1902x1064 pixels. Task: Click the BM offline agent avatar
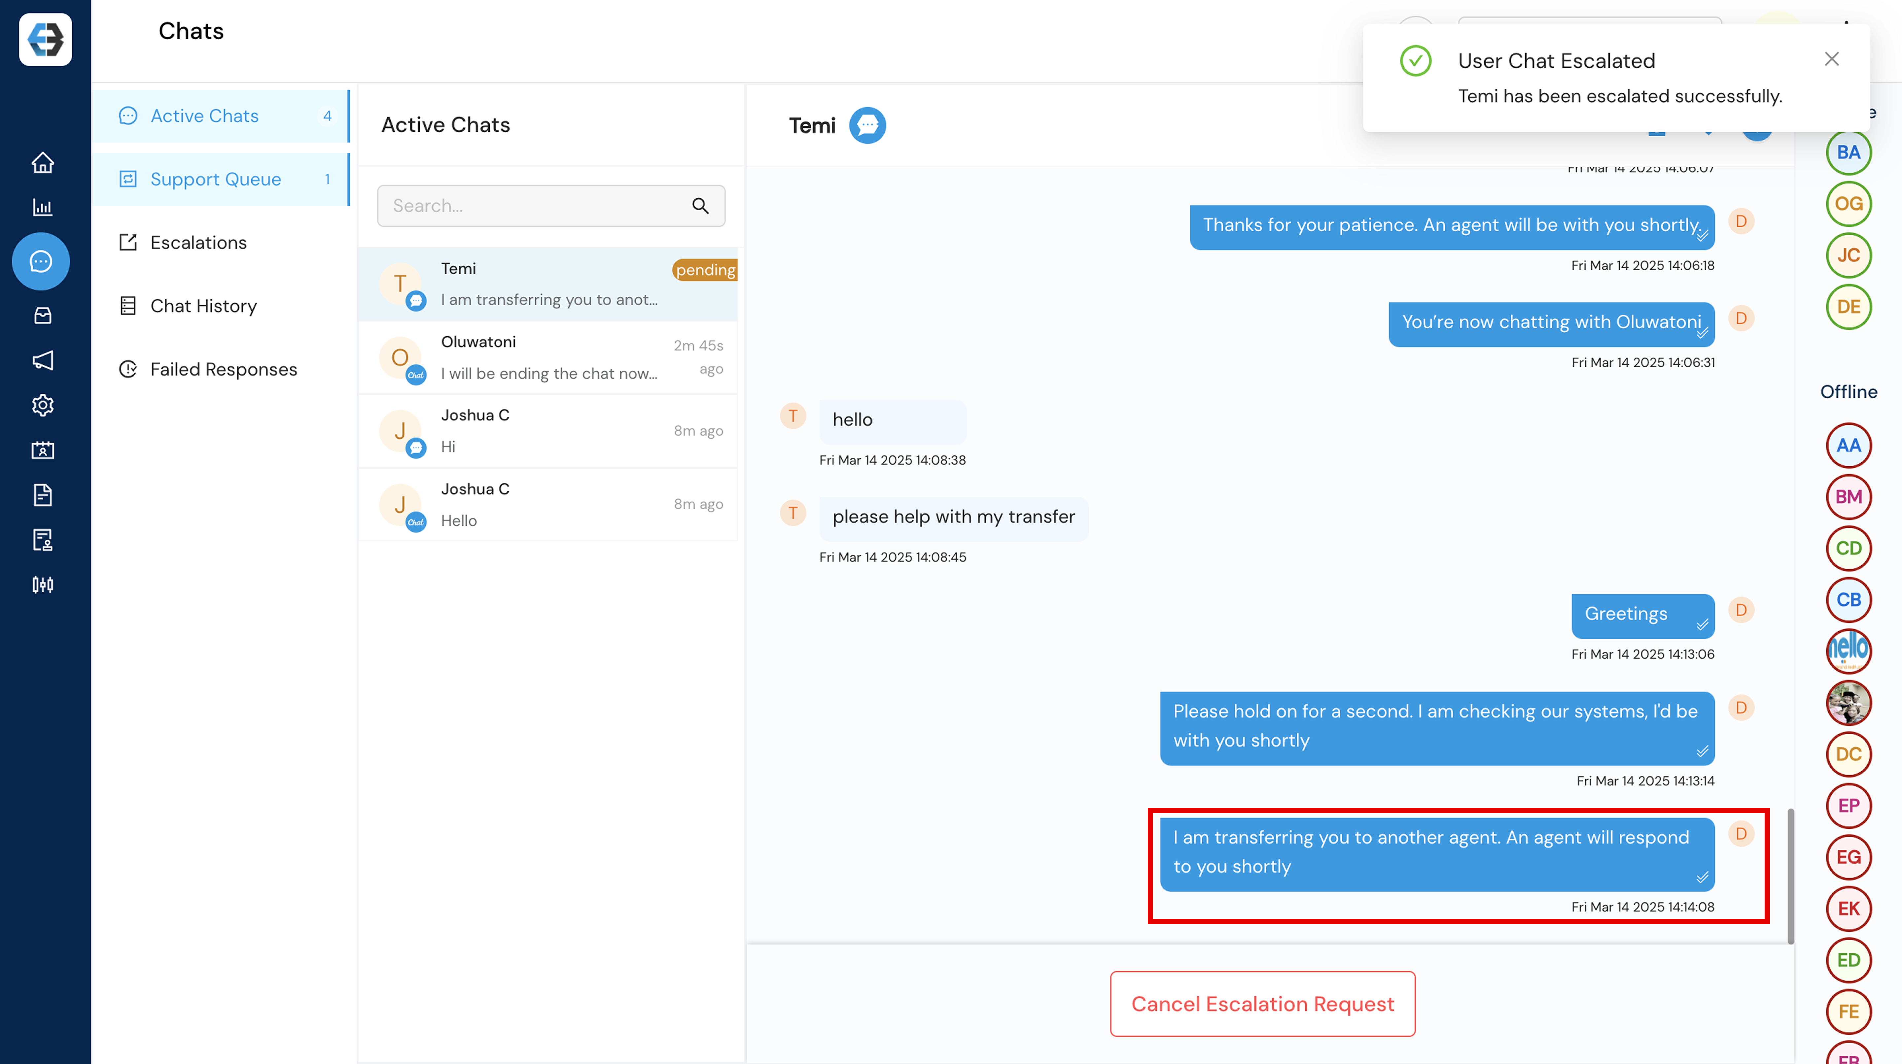[1848, 497]
